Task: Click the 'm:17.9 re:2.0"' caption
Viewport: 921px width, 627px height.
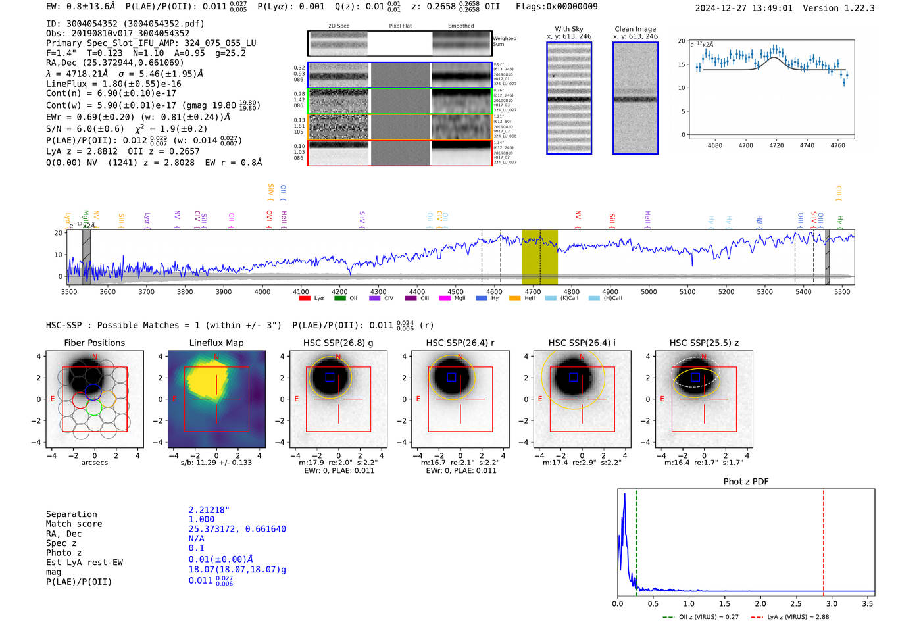Action: 338,463
